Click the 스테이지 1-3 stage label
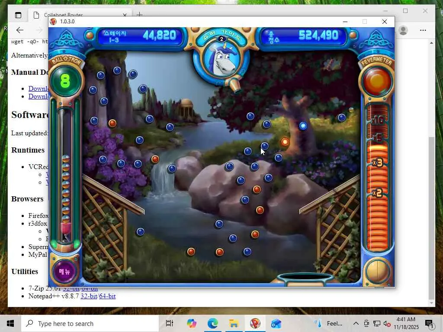Viewport: 443px width, 332px height. (115, 36)
